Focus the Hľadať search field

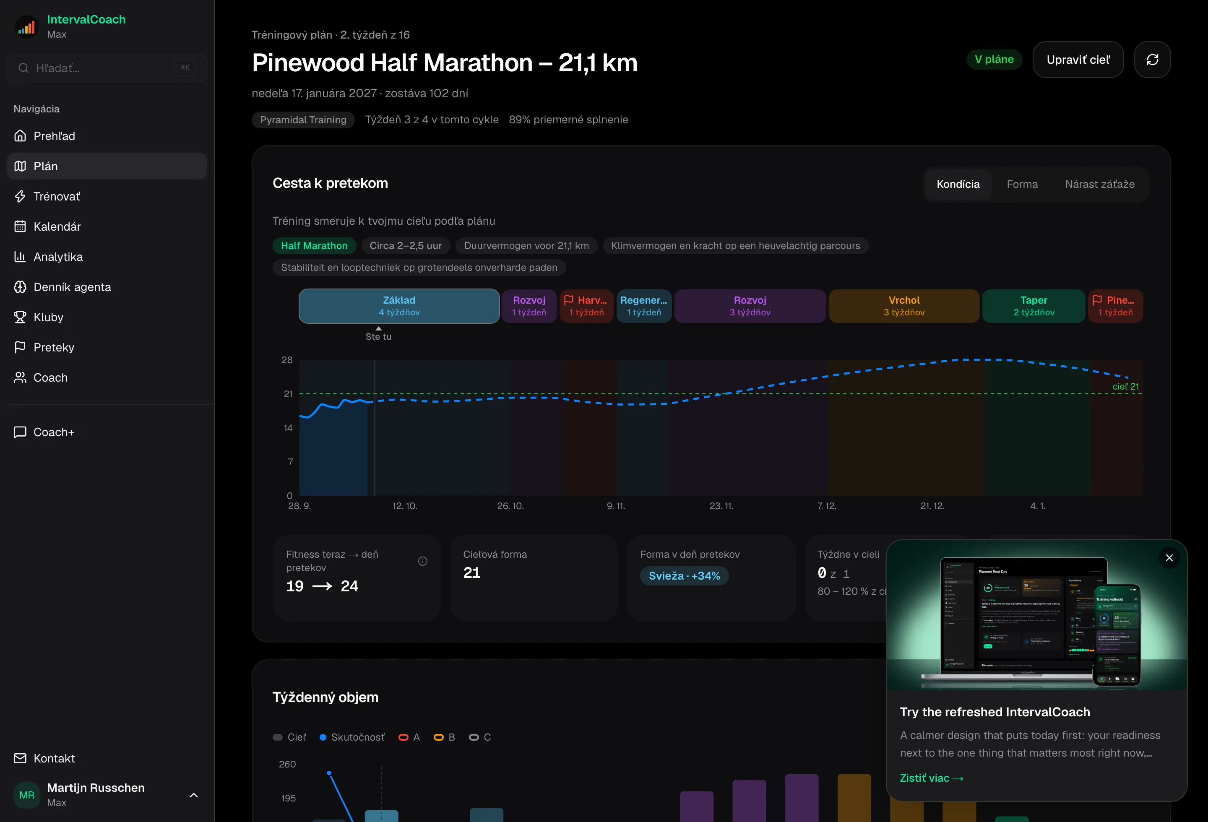coord(107,68)
